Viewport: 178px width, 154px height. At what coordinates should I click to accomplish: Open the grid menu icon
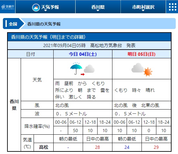pyautogui.click(x=173, y=7)
